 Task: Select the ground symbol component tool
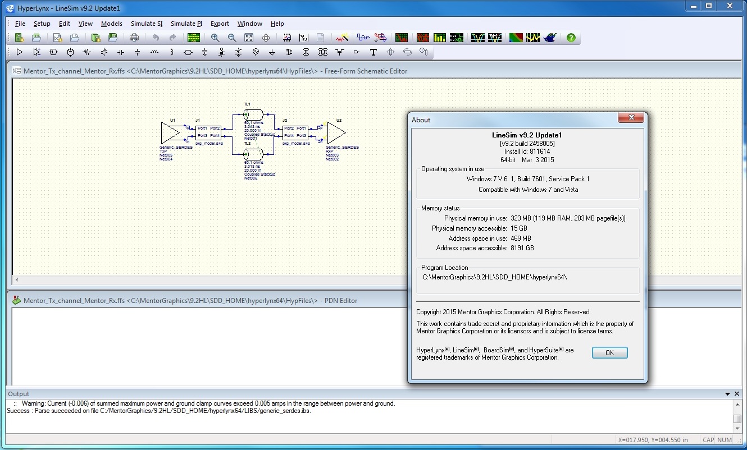(x=272, y=52)
